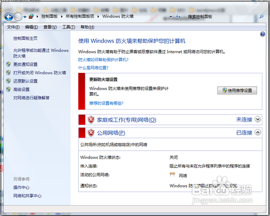Click the 关闭 firewall state value
This screenshot has width=270, height=216.
(x=173, y=158)
